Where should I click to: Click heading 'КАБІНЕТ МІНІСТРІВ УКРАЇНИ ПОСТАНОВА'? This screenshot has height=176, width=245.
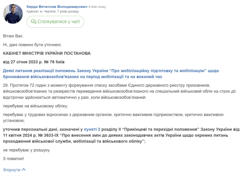tap(47, 53)
